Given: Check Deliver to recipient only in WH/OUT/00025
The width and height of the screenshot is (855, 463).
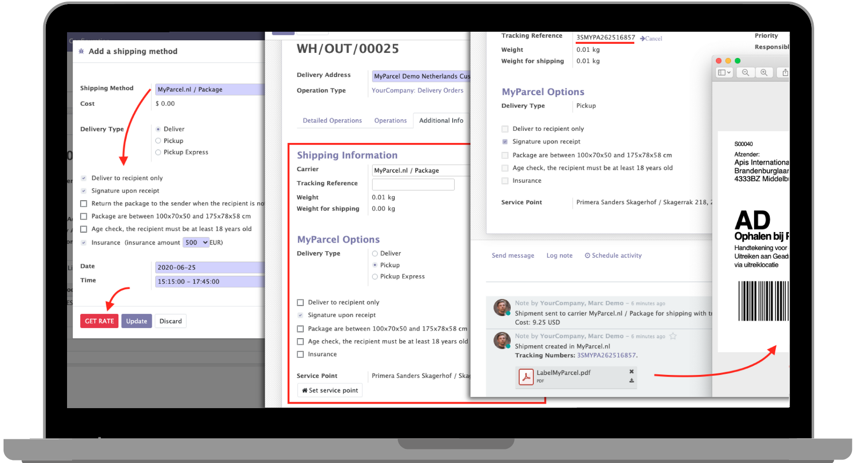Looking at the screenshot, I should tap(300, 302).
